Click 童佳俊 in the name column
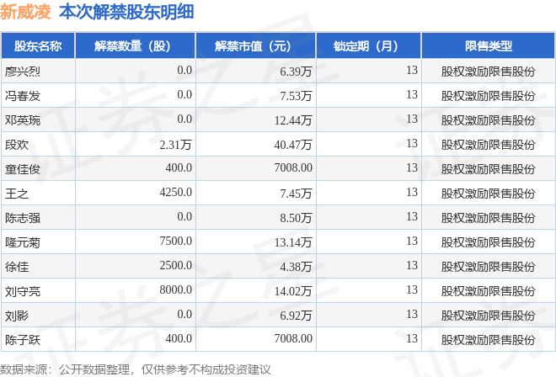 pos(23,169)
